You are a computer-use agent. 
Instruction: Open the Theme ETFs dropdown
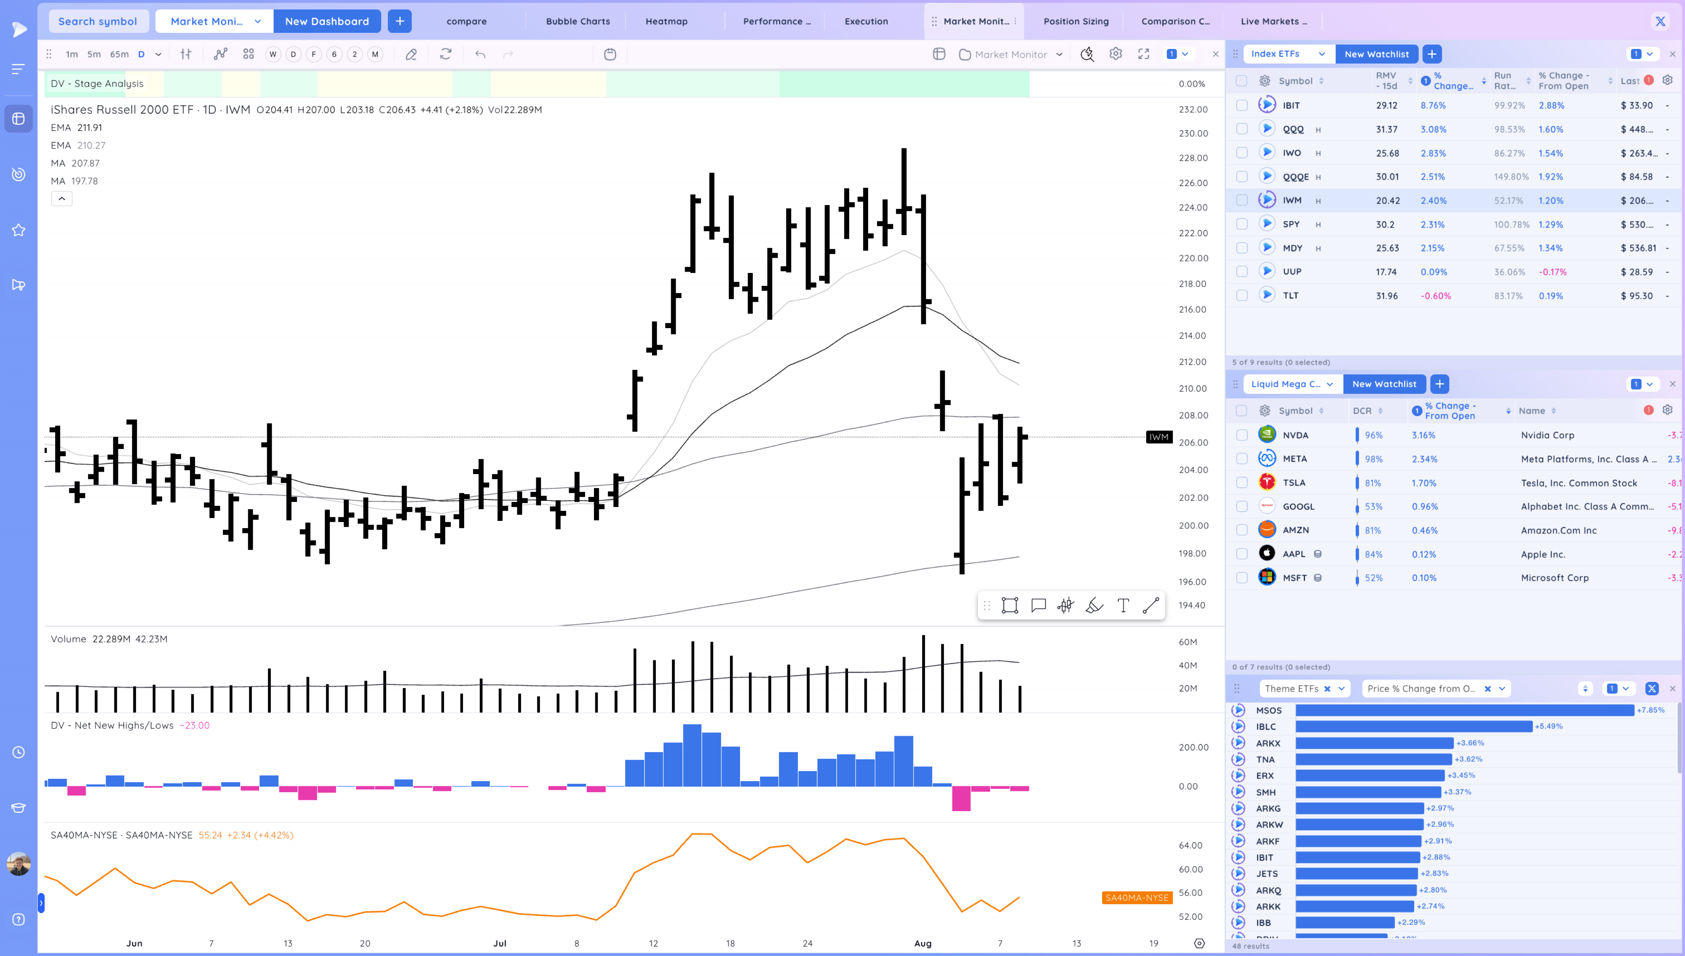click(x=1342, y=688)
